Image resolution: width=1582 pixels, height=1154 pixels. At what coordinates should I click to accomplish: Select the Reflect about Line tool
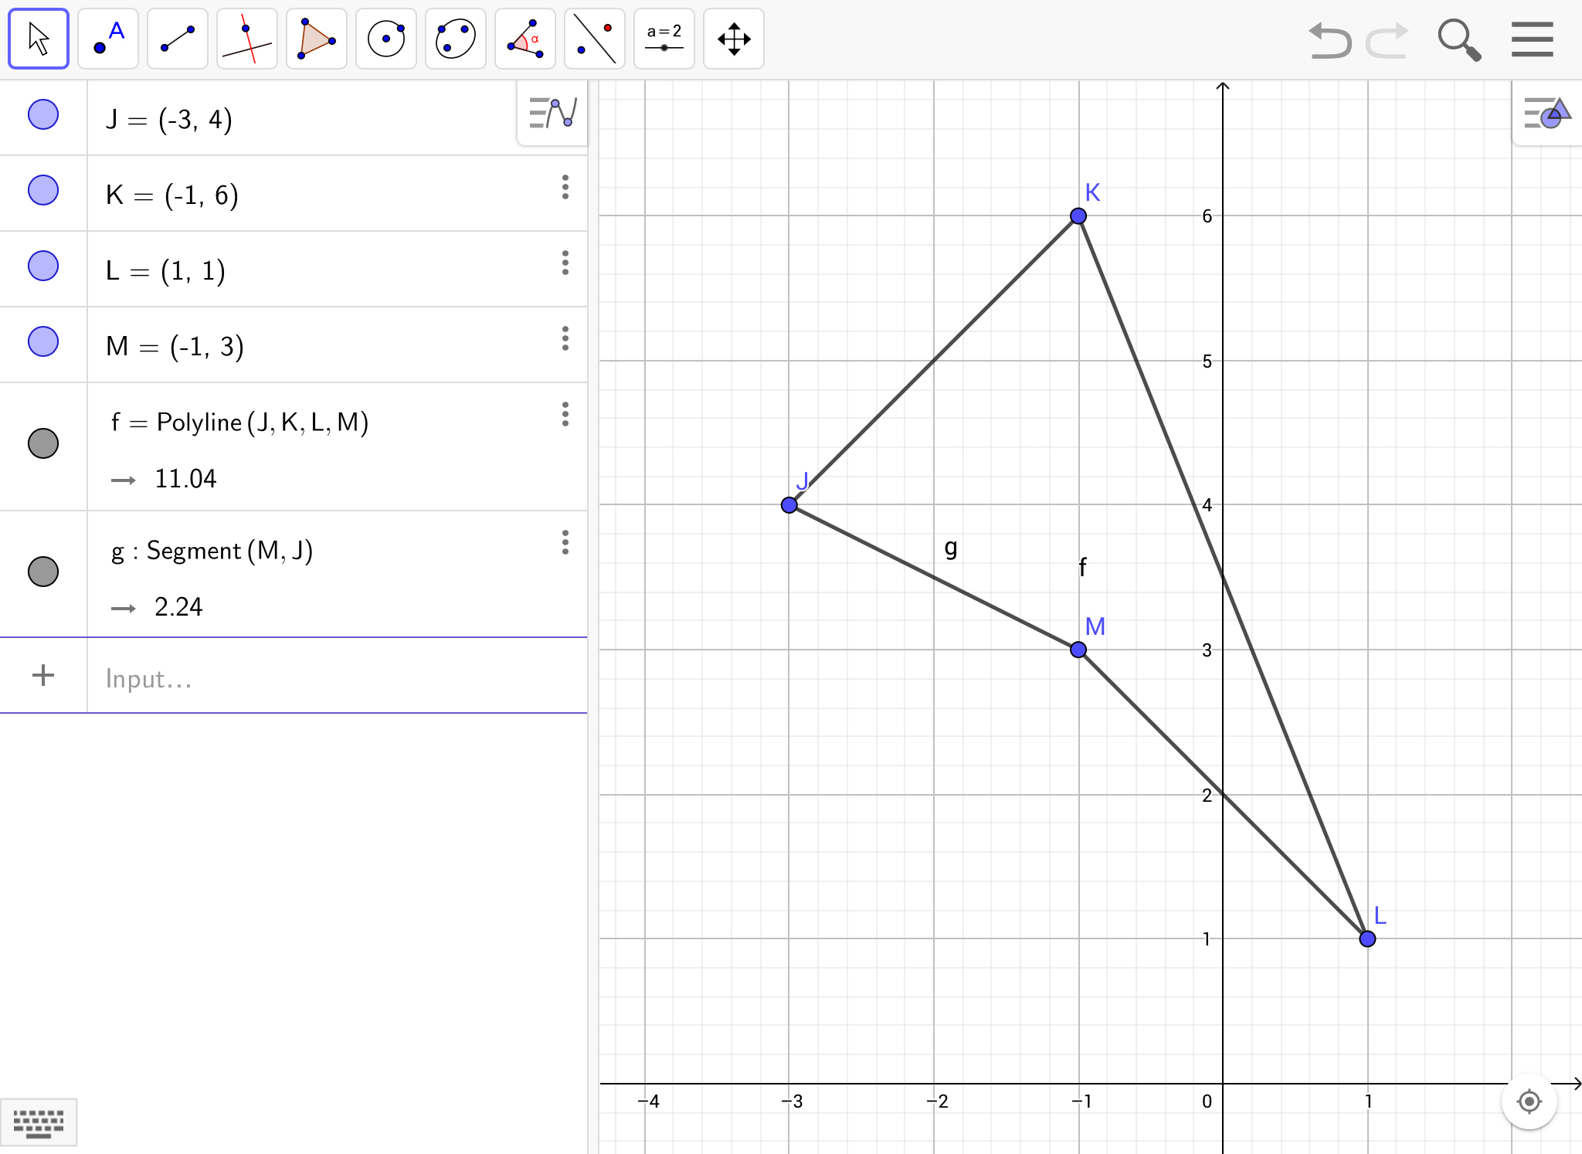coord(595,39)
